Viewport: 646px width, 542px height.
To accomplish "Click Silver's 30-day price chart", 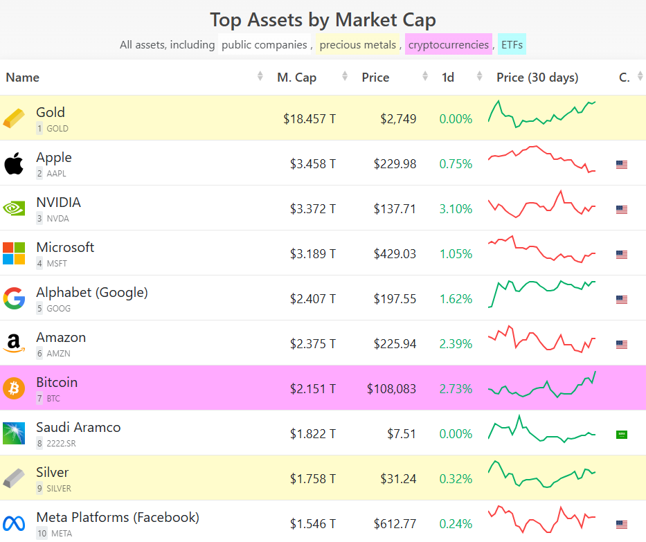I will click(x=541, y=474).
